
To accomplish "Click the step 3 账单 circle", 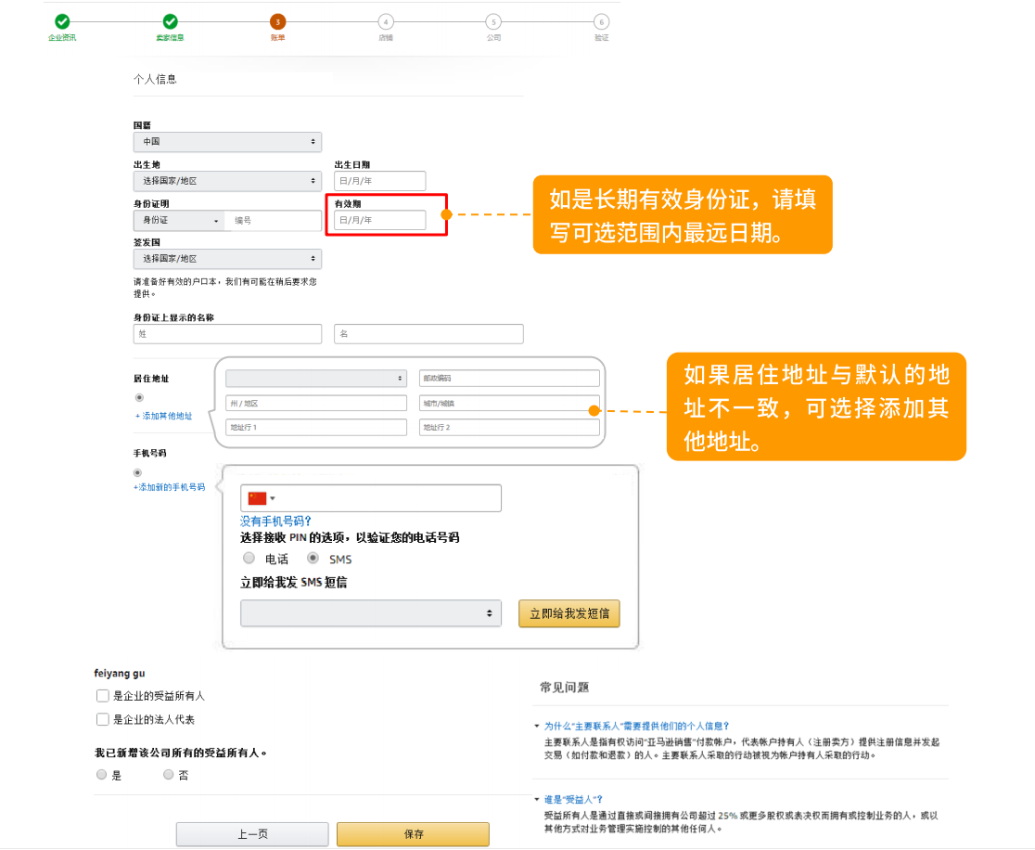I will (x=278, y=21).
